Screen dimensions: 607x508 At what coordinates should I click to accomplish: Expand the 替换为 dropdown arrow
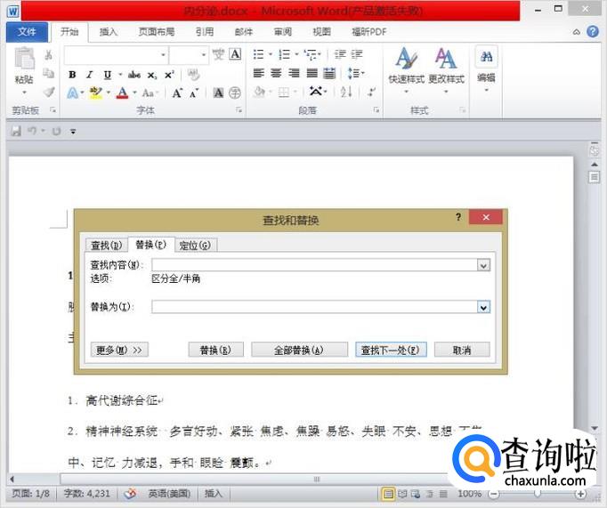click(x=483, y=307)
